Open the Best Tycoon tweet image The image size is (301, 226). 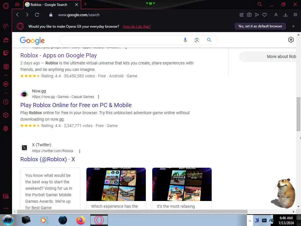(x=116, y=184)
